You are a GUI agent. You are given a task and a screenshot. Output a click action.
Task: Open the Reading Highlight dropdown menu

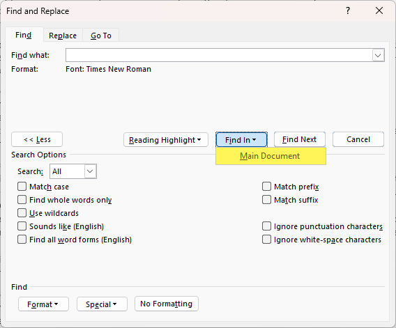point(166,140)
